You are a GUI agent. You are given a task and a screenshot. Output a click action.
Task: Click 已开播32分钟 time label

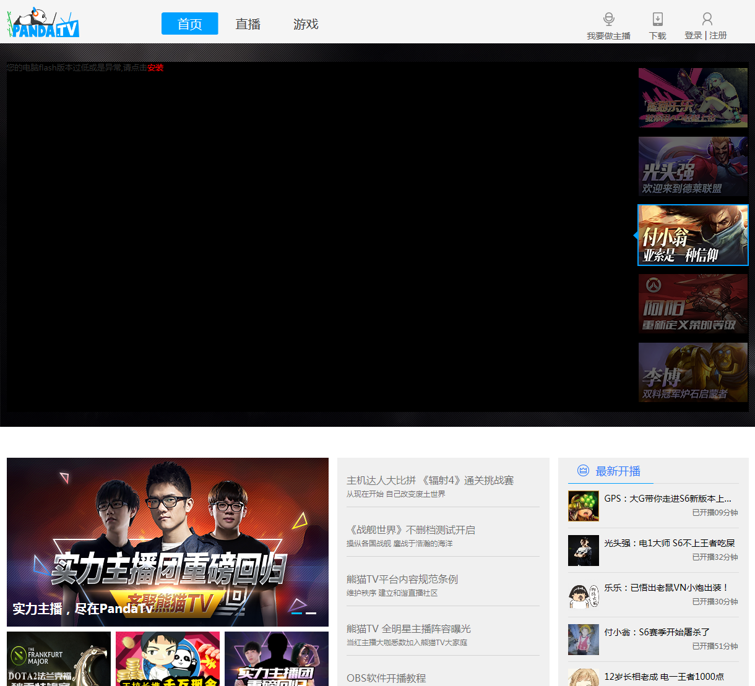coord(715,557)
